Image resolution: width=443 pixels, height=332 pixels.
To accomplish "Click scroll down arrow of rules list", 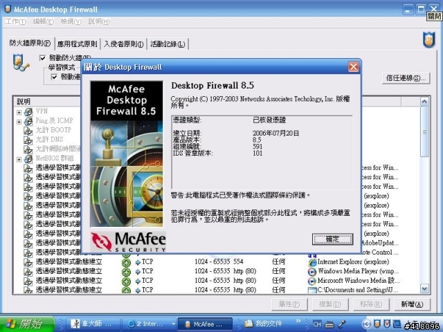I will point(424,288).
